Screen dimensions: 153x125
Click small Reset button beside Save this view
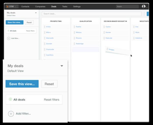click(x=29, y=22)
